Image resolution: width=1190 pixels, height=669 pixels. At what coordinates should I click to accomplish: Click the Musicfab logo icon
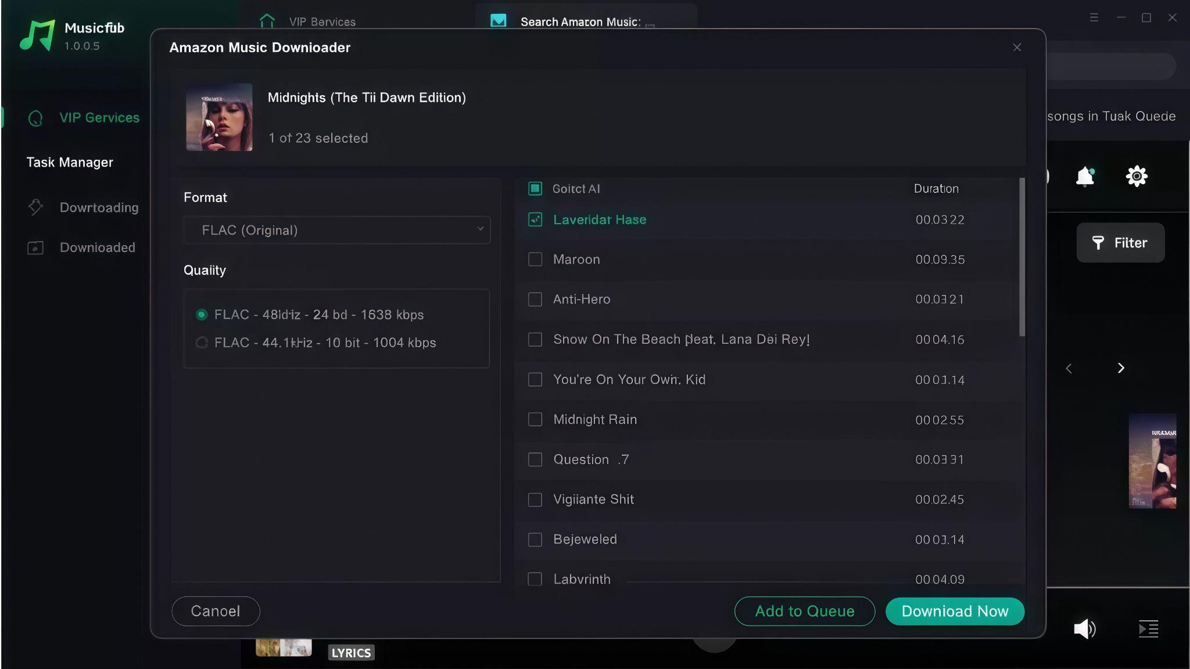(x=37, y=35)
